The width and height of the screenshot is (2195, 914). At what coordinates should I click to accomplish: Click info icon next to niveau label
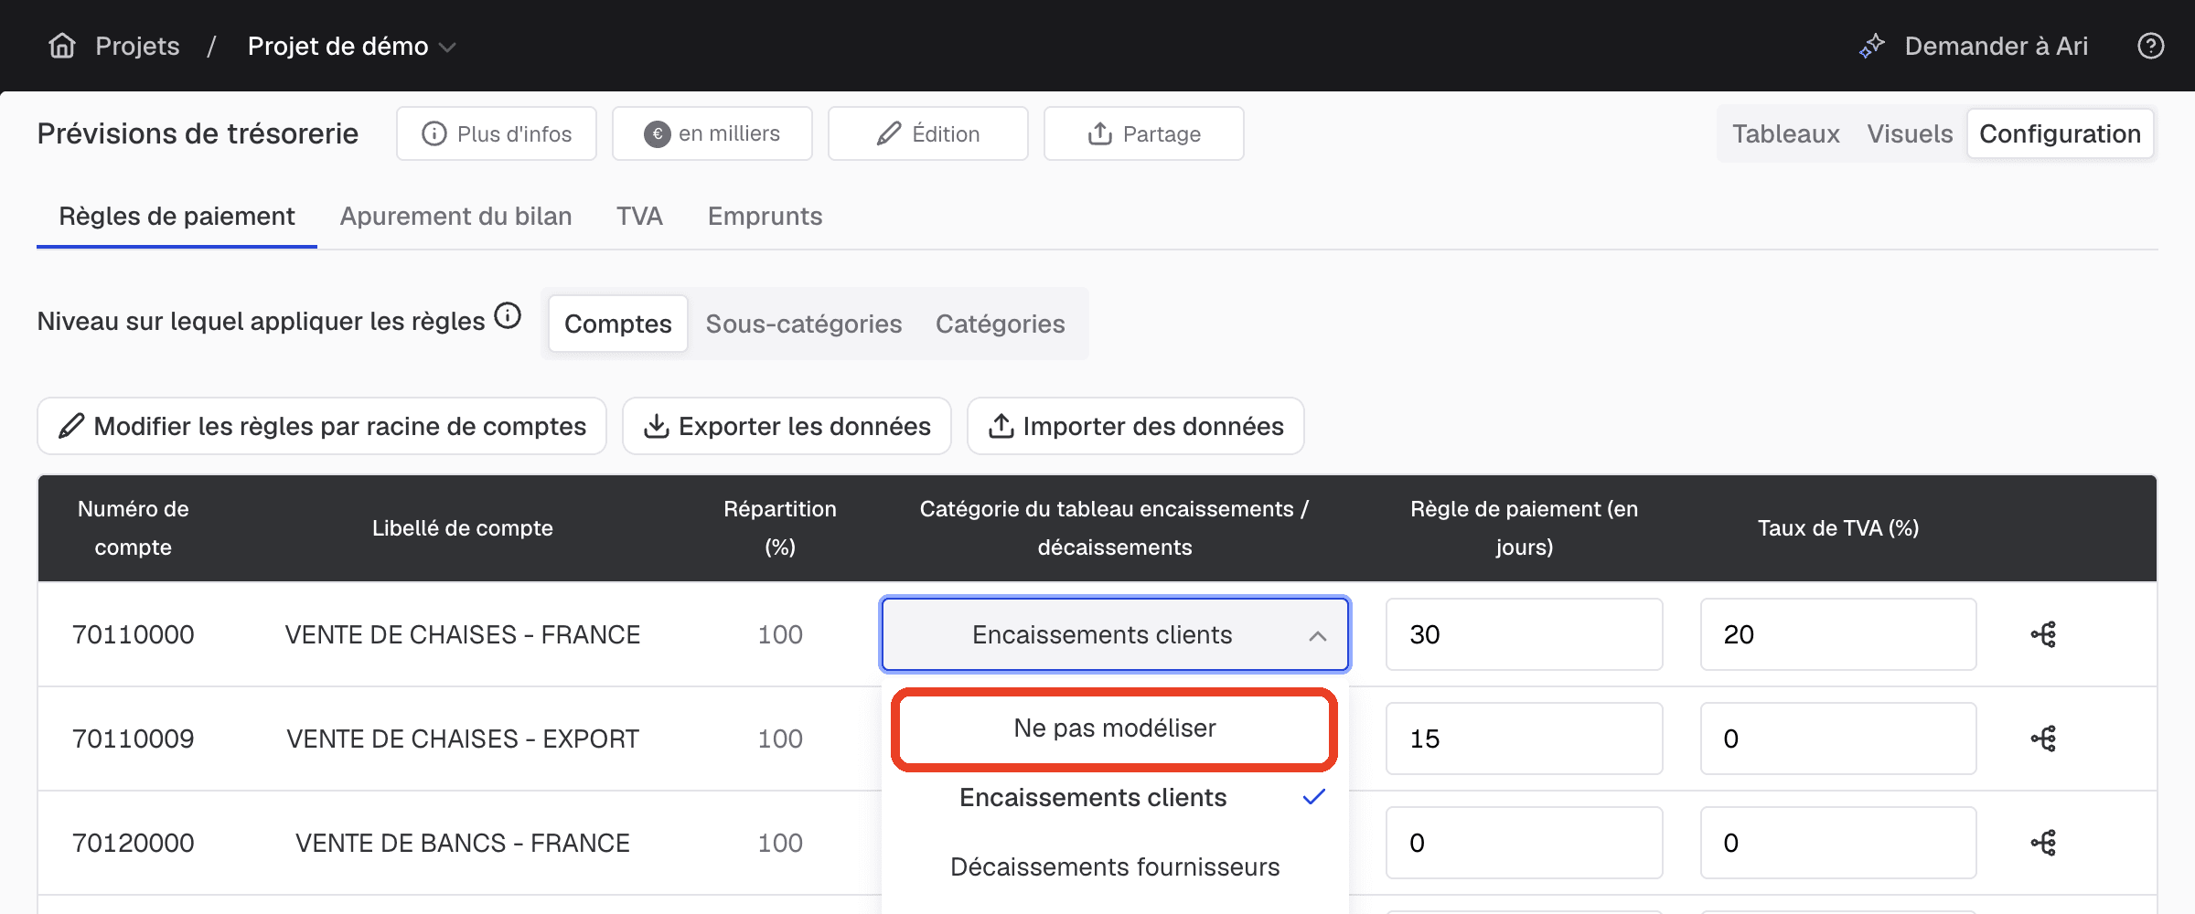(x=508, y=316)
